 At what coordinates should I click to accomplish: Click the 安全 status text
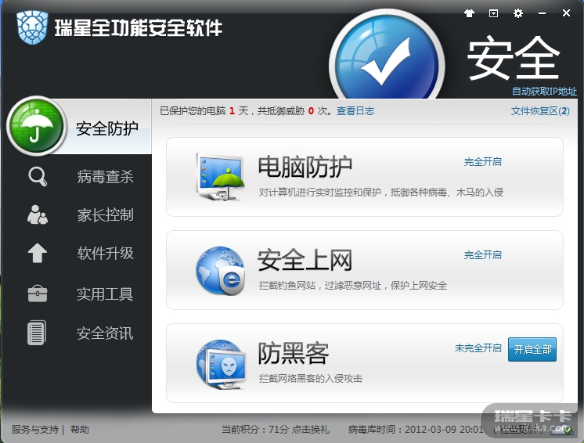point(514,58)
